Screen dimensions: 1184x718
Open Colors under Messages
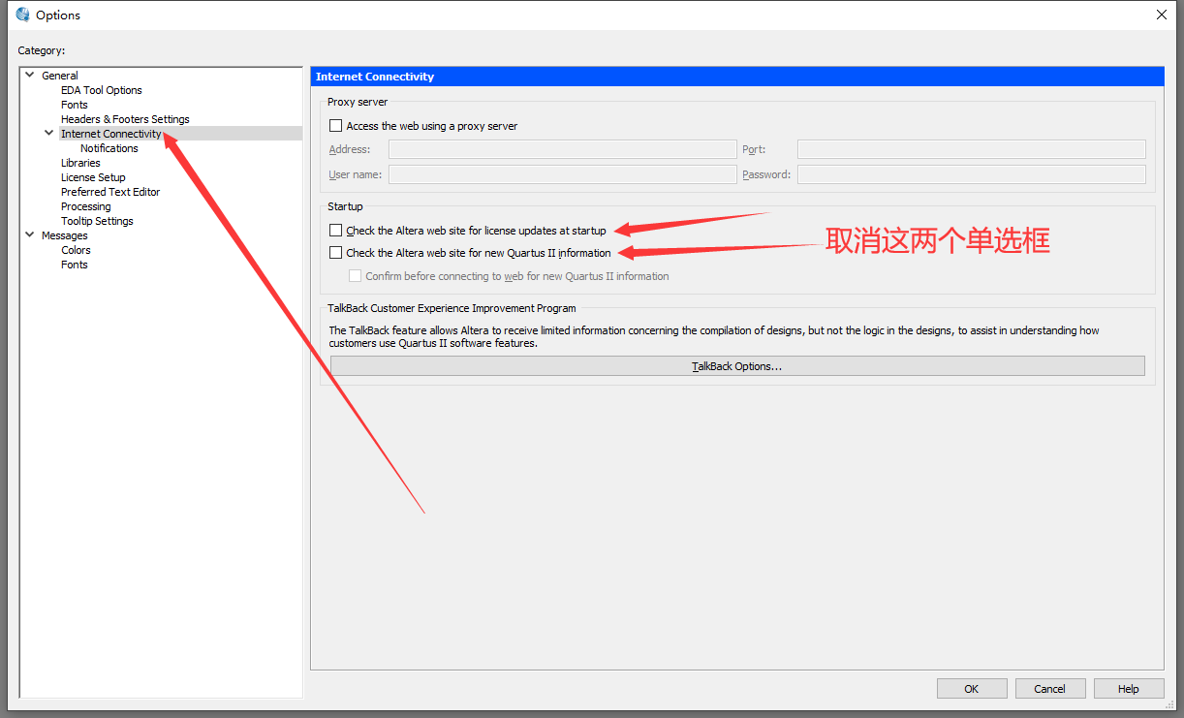[x=76, y=250]
